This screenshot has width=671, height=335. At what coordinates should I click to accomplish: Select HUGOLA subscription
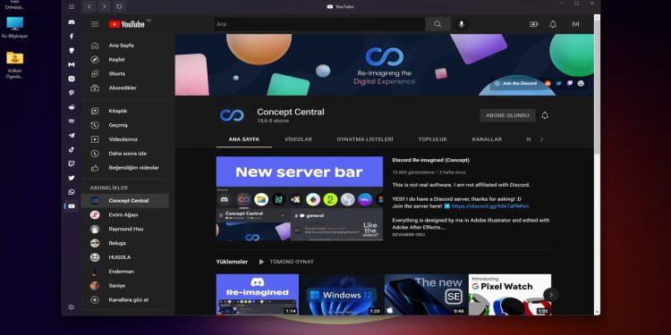125,256
